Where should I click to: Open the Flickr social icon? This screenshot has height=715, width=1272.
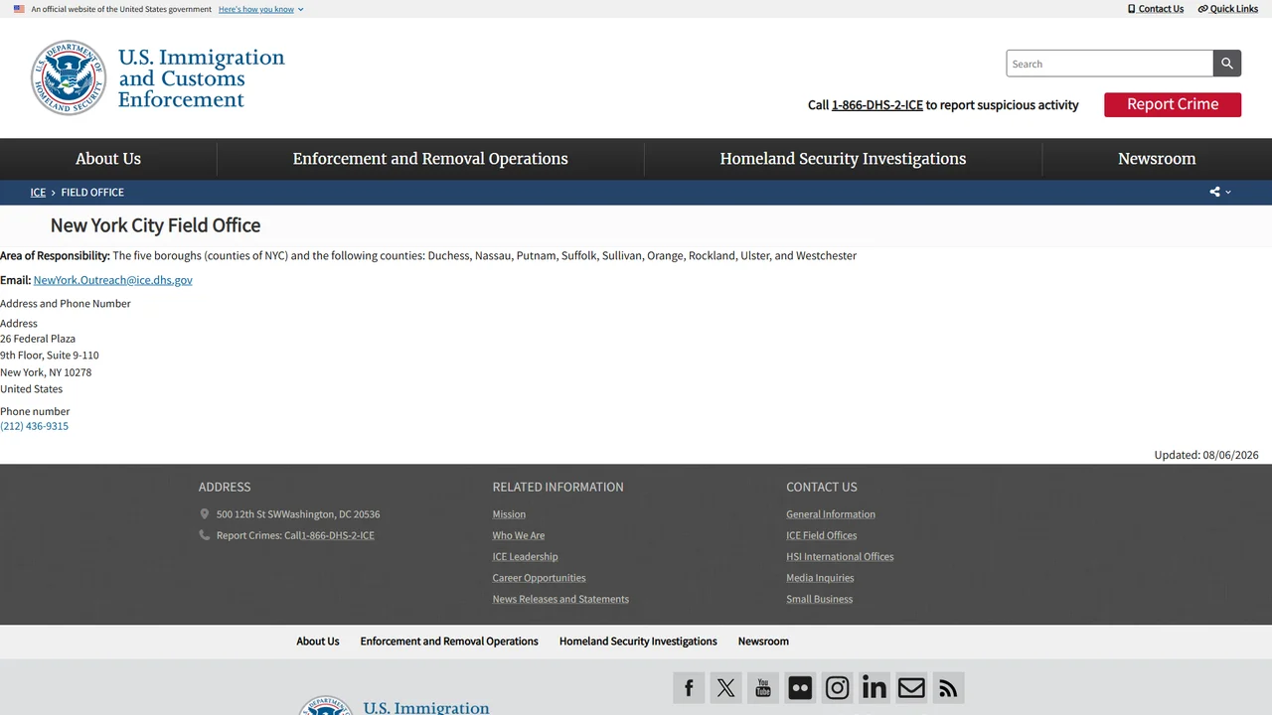800,688
